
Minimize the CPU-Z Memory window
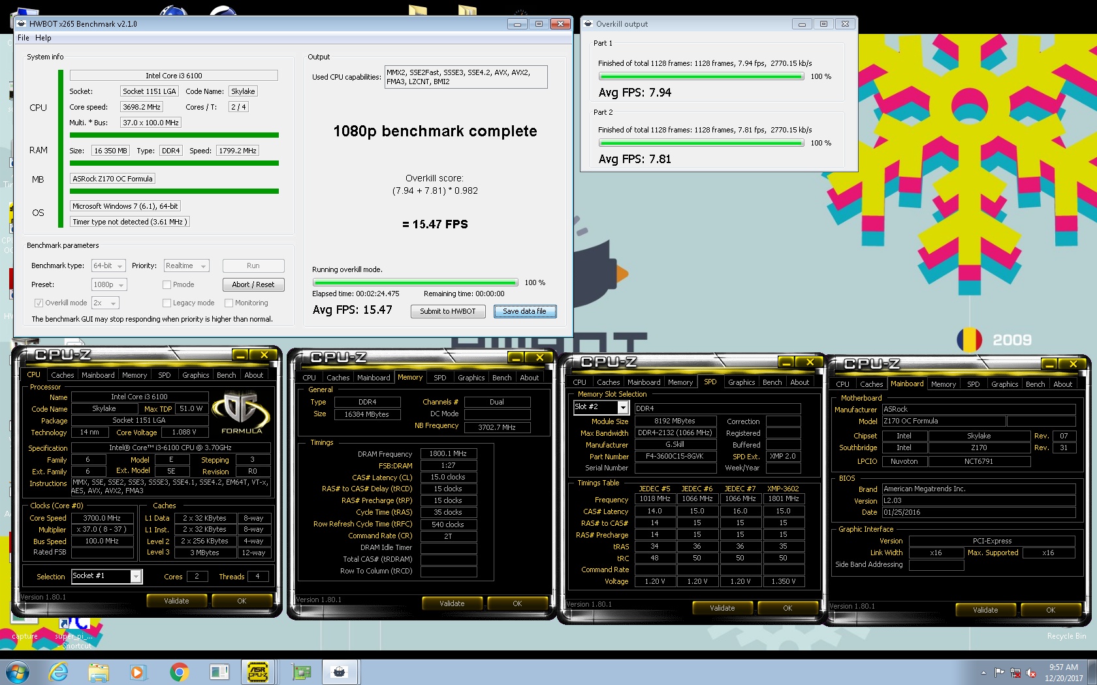pyautogui.click(x=517, y=358)
